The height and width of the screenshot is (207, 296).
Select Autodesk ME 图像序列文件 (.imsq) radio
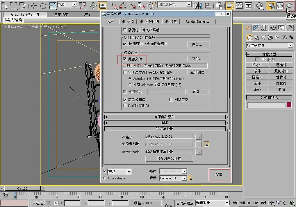pos(130,78)
